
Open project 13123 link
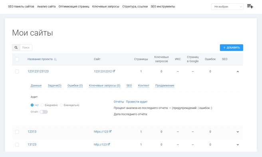tap(32, 145)
